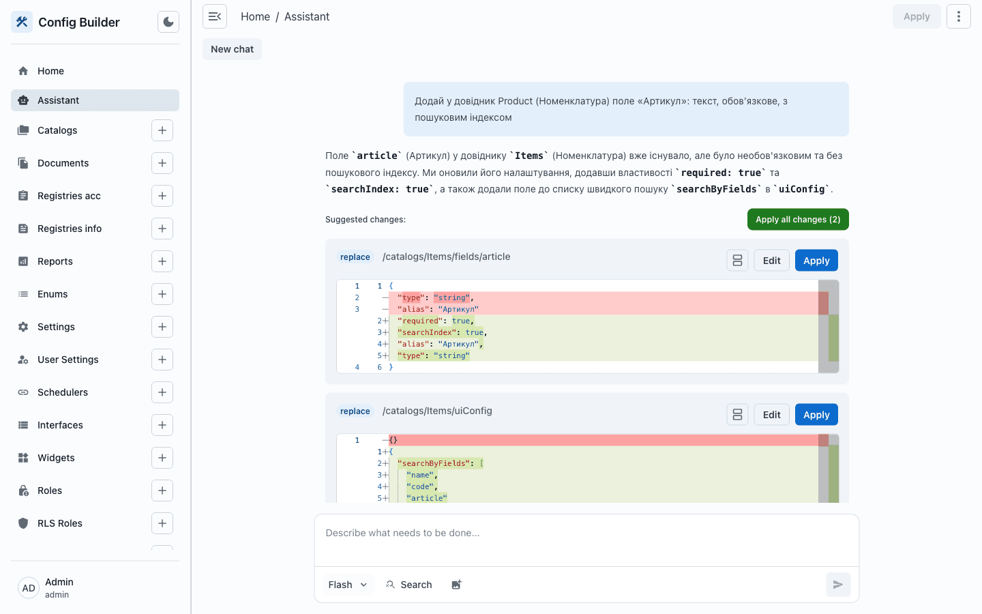This screenshot has height=614, width=982.
Task: Open Reports section
Action: (x=55, y=261)
